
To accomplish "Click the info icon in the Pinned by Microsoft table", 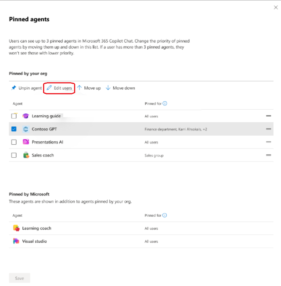I will click(x=165, y=215).
